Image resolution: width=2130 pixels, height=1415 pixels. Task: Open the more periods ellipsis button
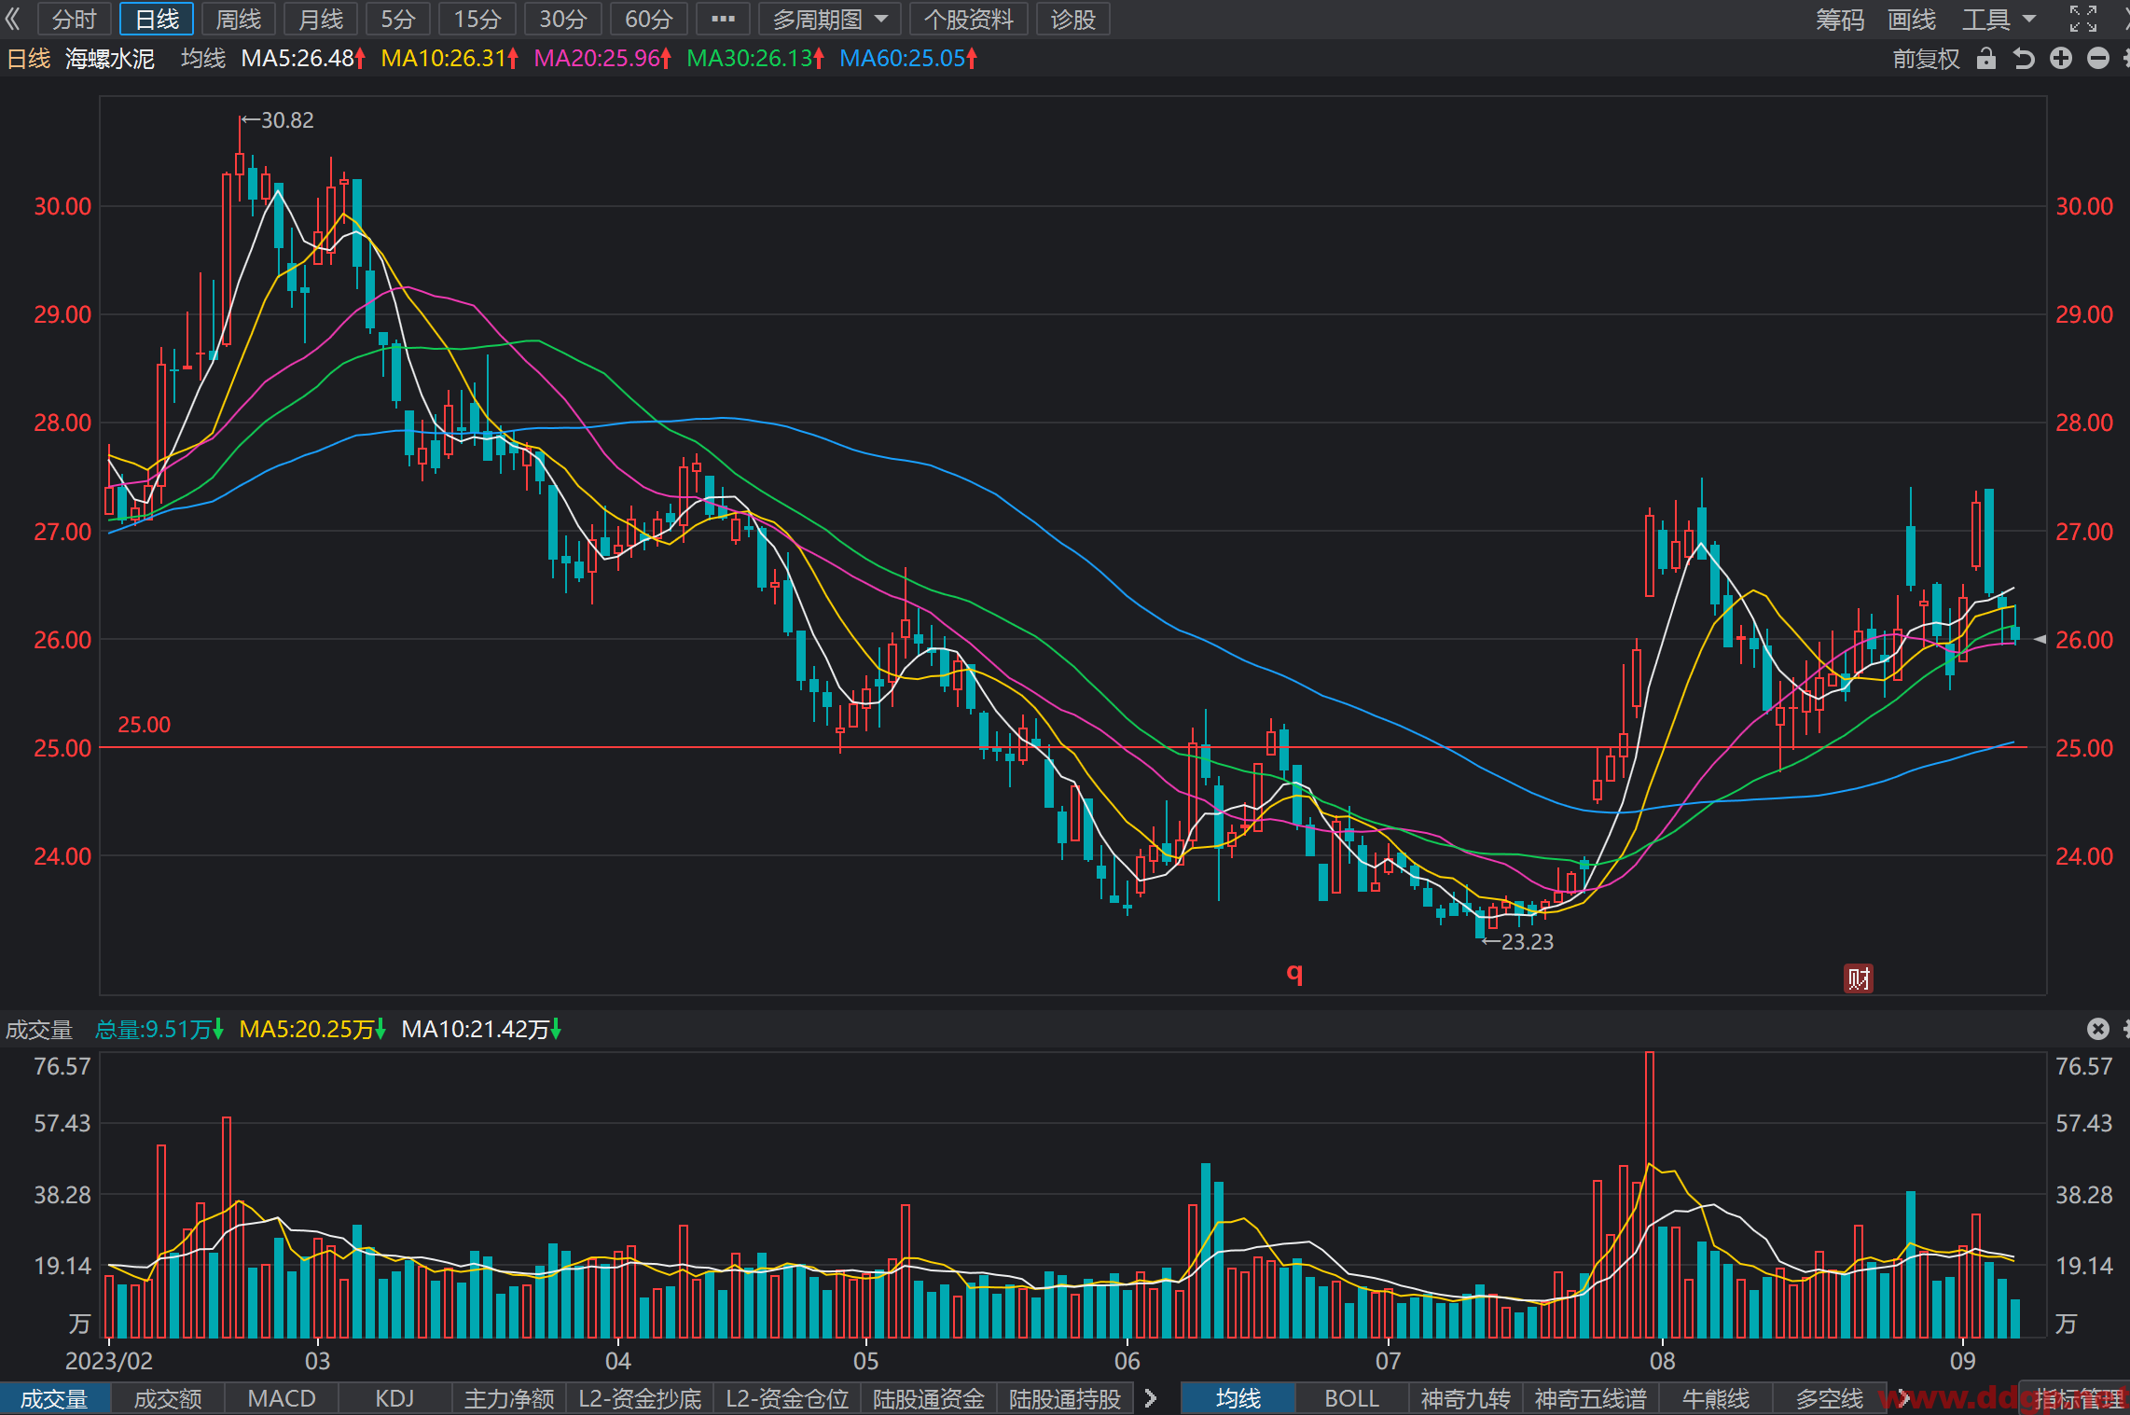pyautogui.click(x=723, y=19)
